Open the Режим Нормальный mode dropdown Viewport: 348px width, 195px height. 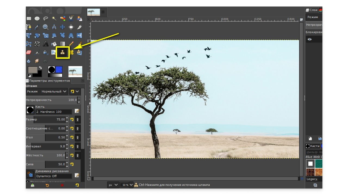coord(47,92)
